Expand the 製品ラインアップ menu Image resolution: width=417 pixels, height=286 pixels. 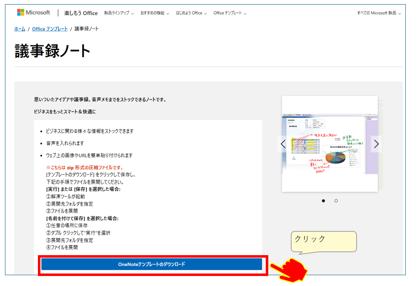tap(119, 13)
